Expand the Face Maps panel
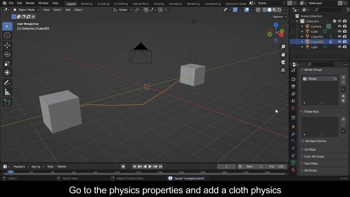The image size is (350, 197). click(x=311, y=164)
